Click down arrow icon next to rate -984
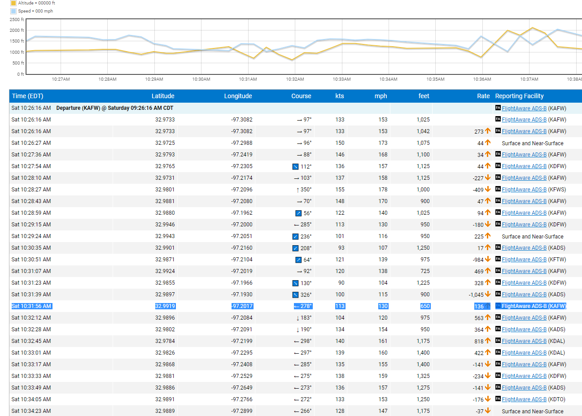 point(488,259)
